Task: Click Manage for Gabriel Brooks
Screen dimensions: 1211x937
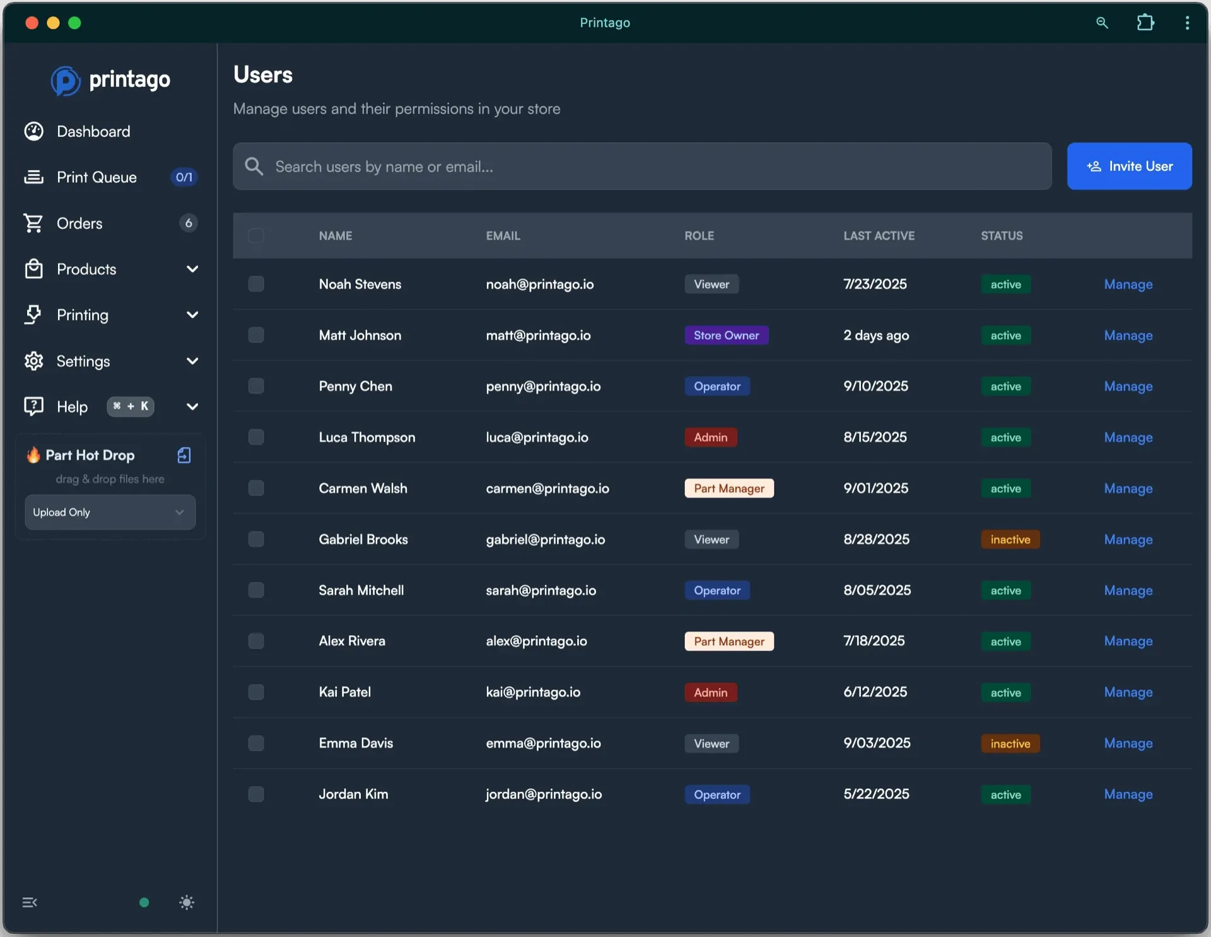Action: click(1128, 539)
